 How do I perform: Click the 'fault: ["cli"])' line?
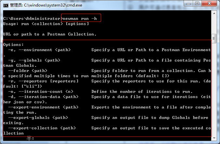coord(22,86)
